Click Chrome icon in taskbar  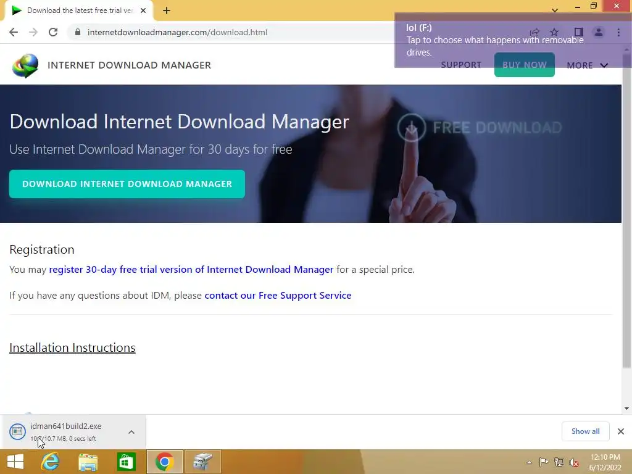coord(164,462)
